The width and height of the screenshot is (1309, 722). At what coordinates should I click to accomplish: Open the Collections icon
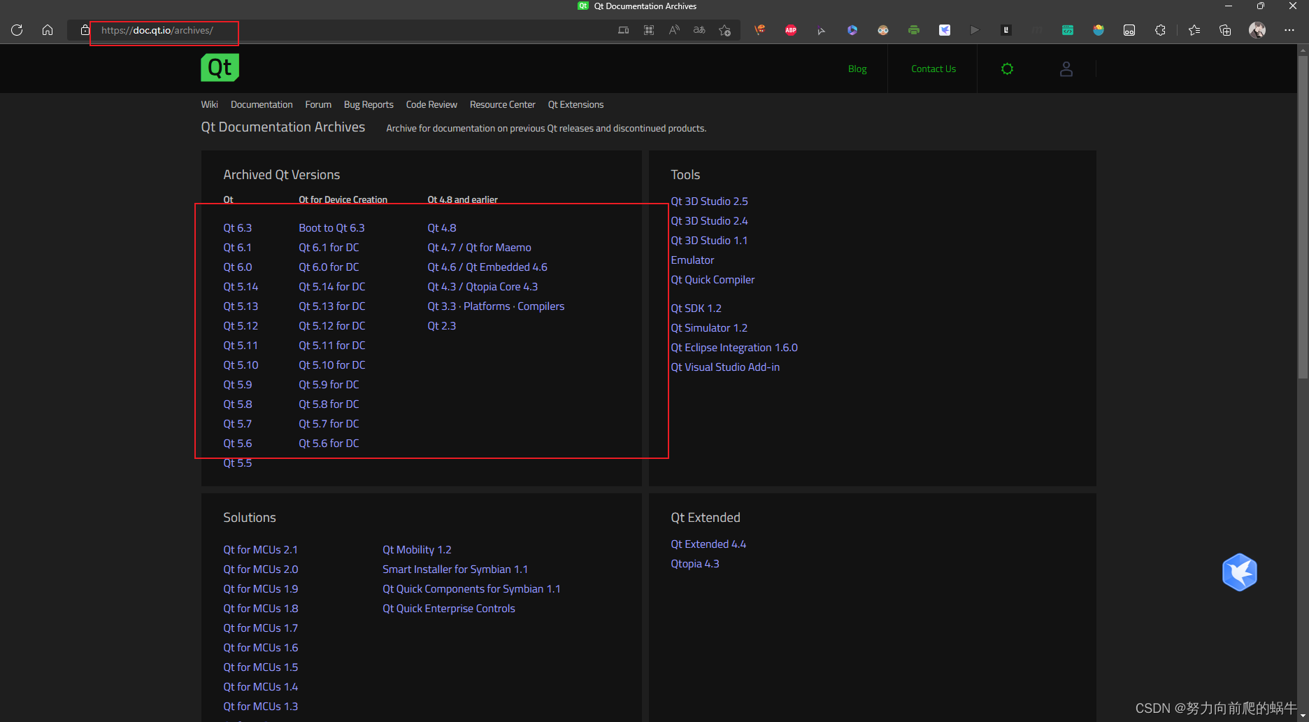1225,30
